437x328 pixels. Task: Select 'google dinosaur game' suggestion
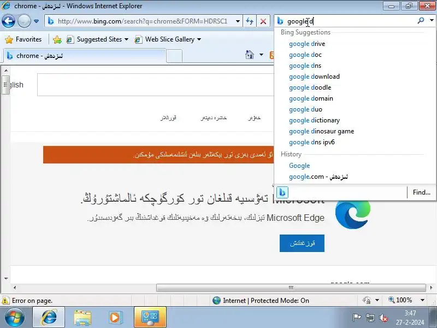[321, 131]
